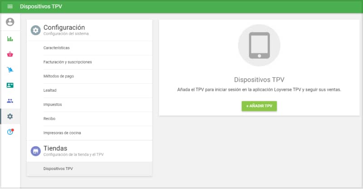This screenshot has width=363, height=189.
Task: Open the Recibo settings
Action: click(x=49, y=118)
